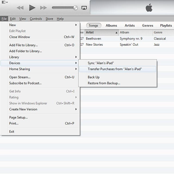Adjust the volume slider knob

point(75,8)
